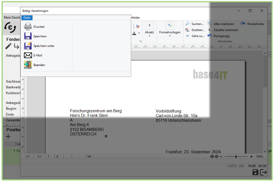This screenshot has height=182, width=274.
Task: Click Ersetzen in the Bearbeiten group
Action: pyautogui.click(x=198, y=30)
